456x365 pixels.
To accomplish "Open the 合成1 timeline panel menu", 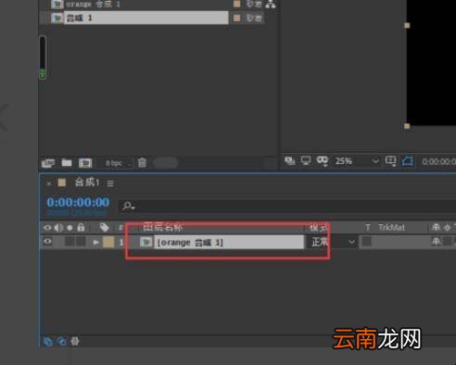I will [x=110, y=183].
